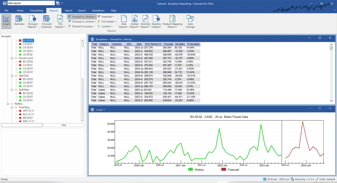Click the Navigator scrollbar down arrow
Screen dimensions: 337x183
pos(83,120)
